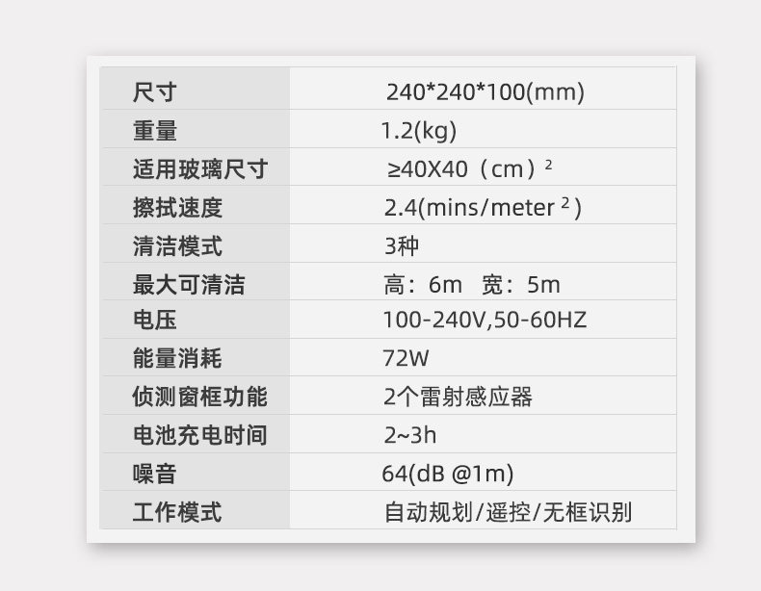Select the 72W power value

point(406,359)
